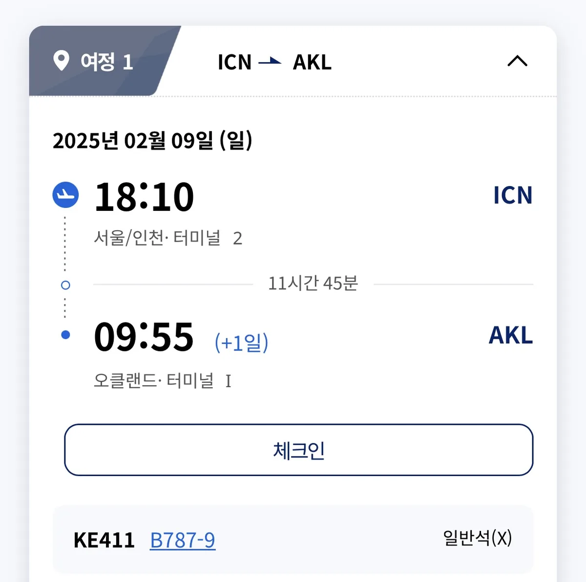This screenshot has height=582, width=586.
Task: Click the hollow circle on the flight timeline
Action: (x=65, y=285)
